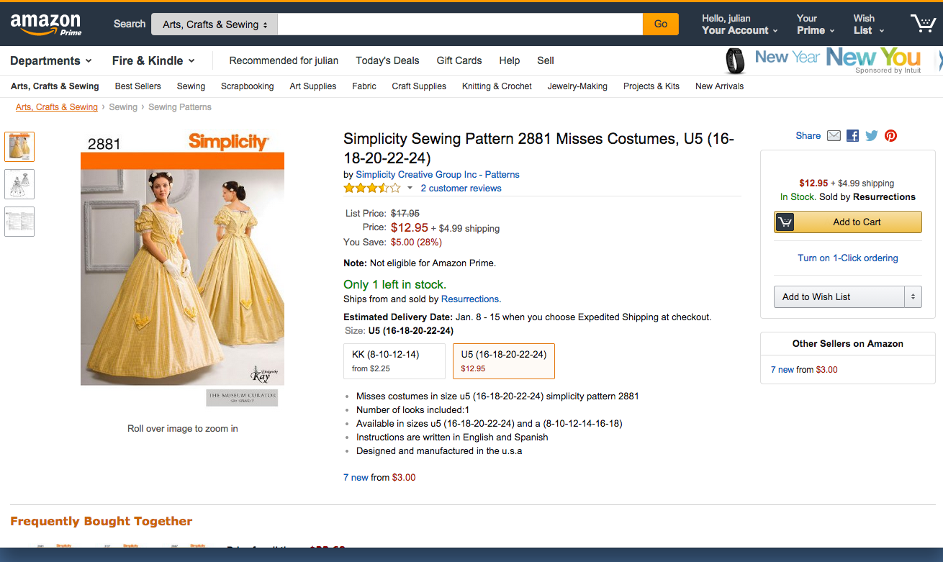Turn on 1-Click ordering
Screen dimensions: 943x562
pyautogui.click(x=847, y=258)
